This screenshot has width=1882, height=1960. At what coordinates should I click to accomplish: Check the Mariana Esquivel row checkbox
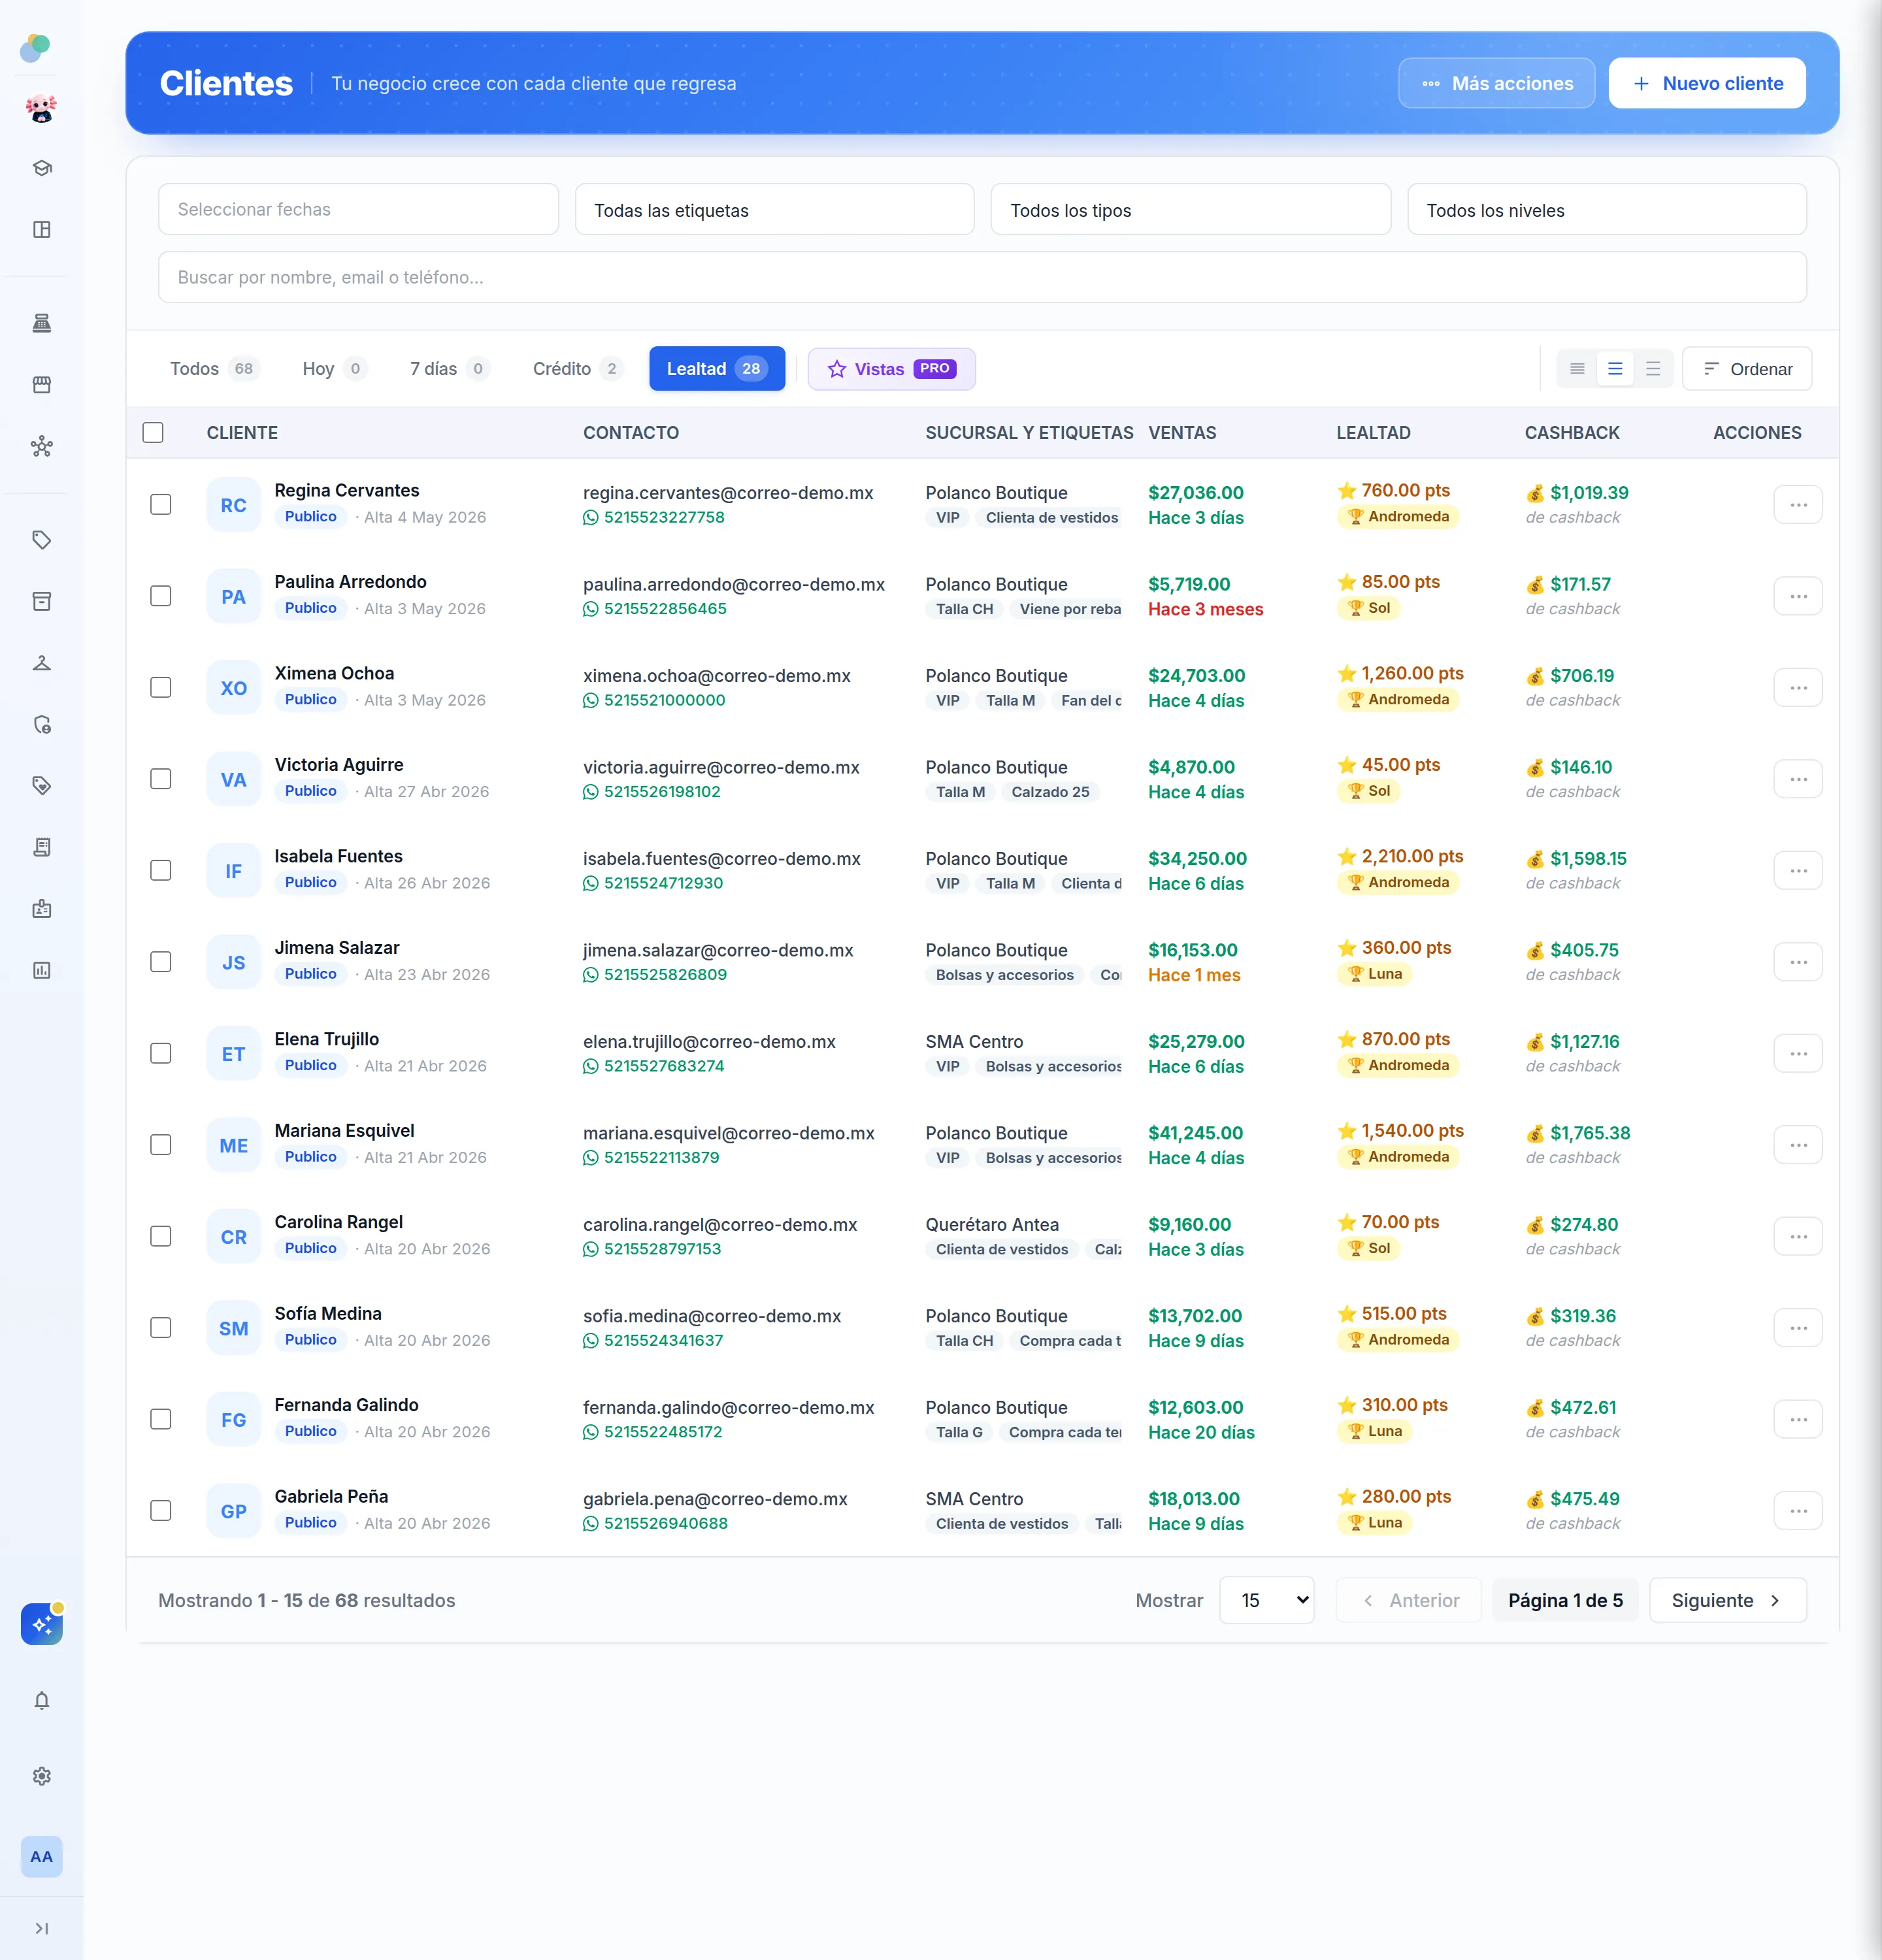[161, 1144]
